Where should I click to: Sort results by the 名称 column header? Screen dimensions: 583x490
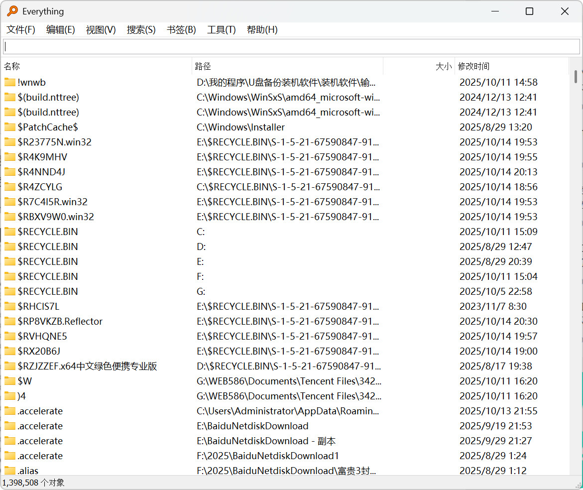click(11, 66)
